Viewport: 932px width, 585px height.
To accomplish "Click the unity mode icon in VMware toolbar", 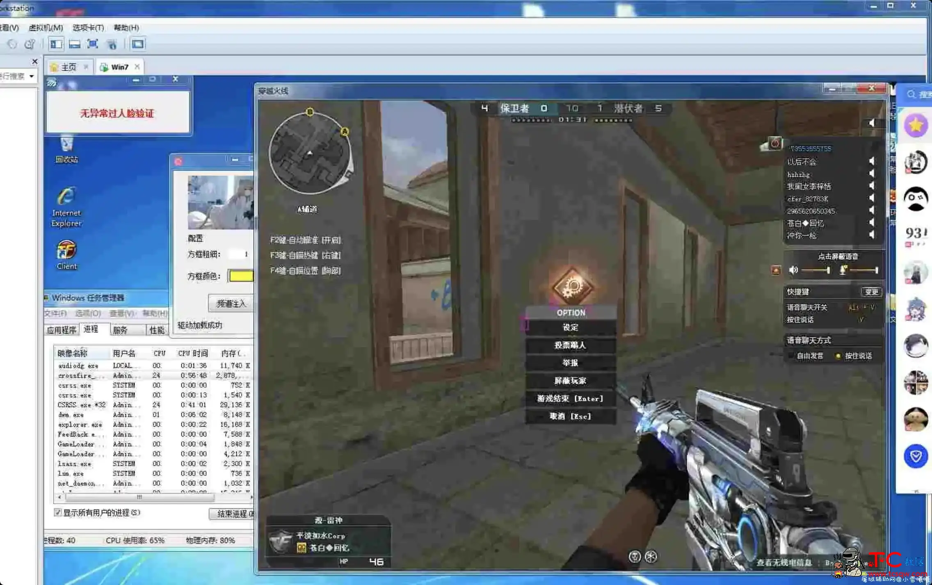I will [x=112, y=44].
